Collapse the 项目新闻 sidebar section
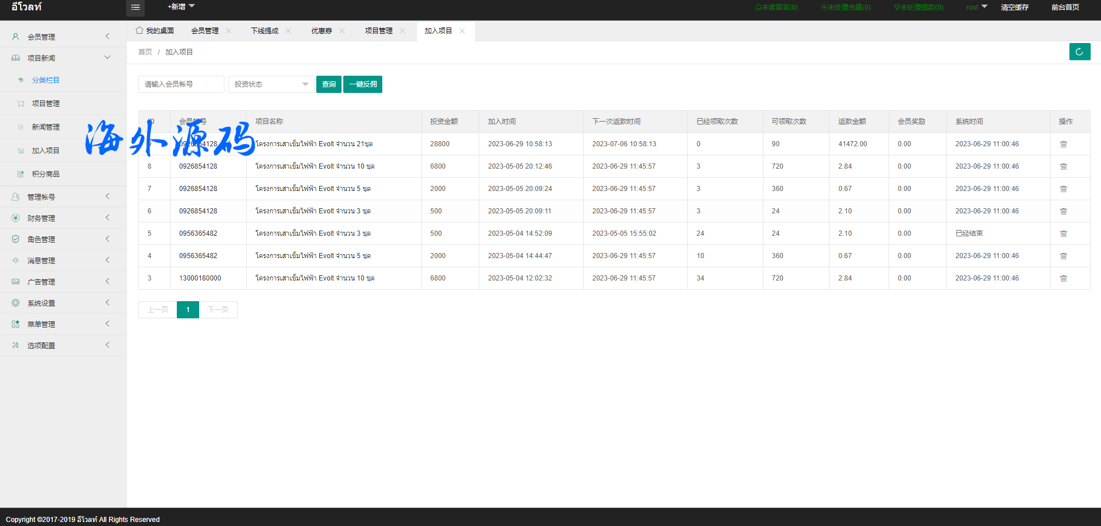 (60, 58)
